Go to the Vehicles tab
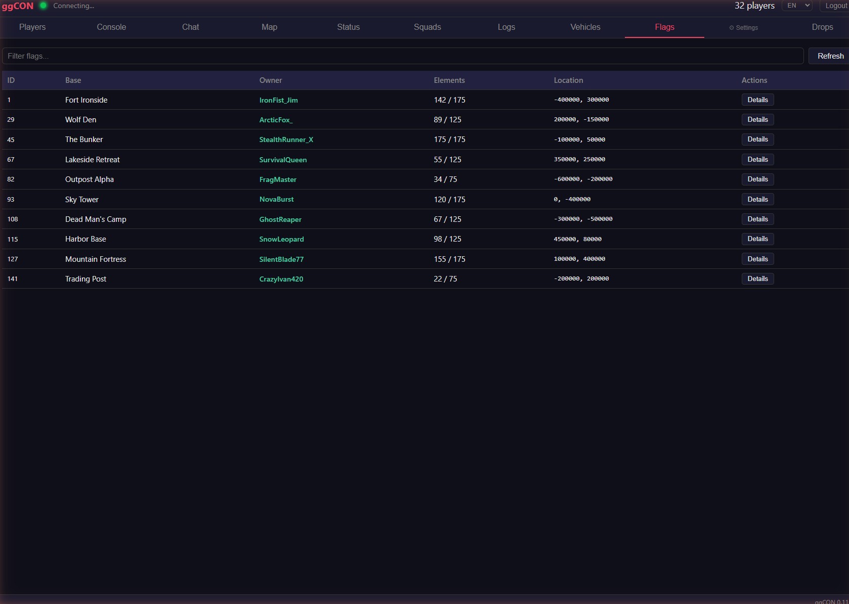 tap(585, 27)
